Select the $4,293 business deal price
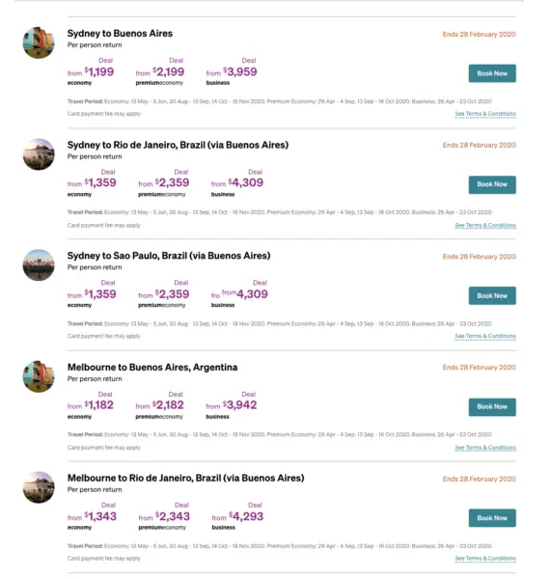Screen dimensions: 551x579 [246, 516]
